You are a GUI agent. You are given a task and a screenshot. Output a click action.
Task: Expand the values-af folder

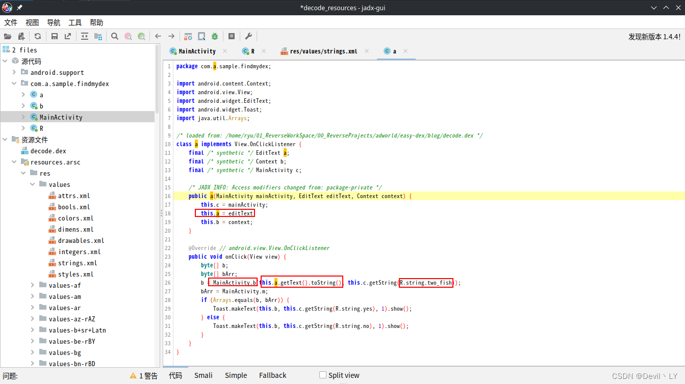[33, 285]
